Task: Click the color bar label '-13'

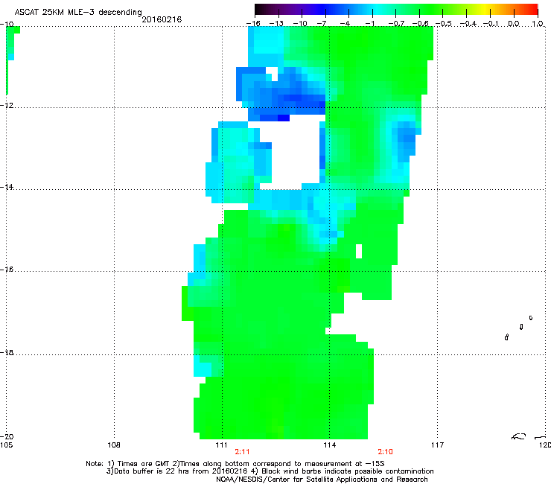Action: click(x=276, y=24)
